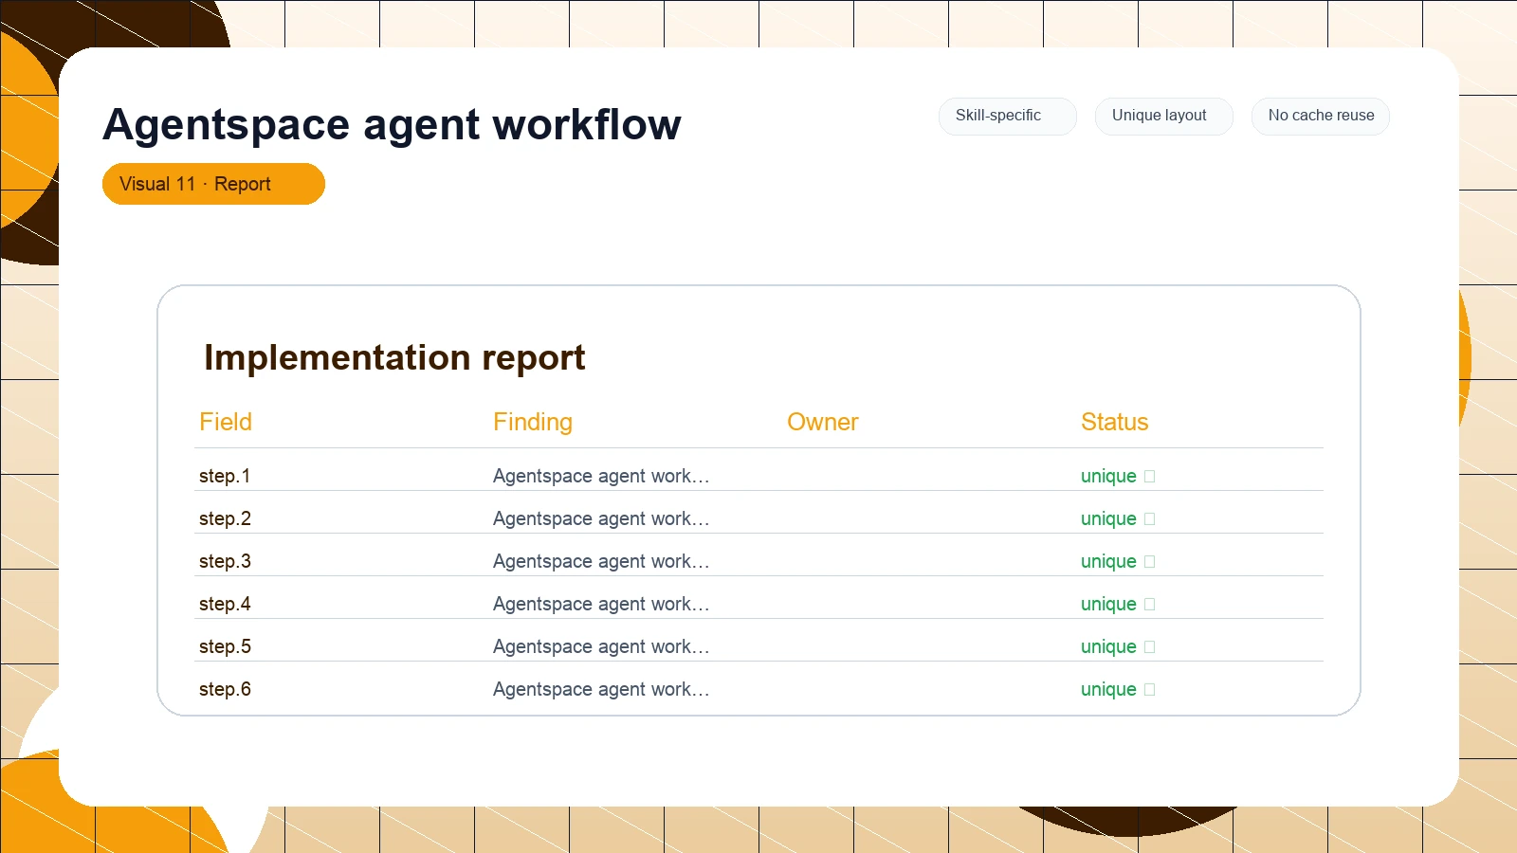
Task: Click the unique status in step.4 row
Action: (x=1108, y=604)
